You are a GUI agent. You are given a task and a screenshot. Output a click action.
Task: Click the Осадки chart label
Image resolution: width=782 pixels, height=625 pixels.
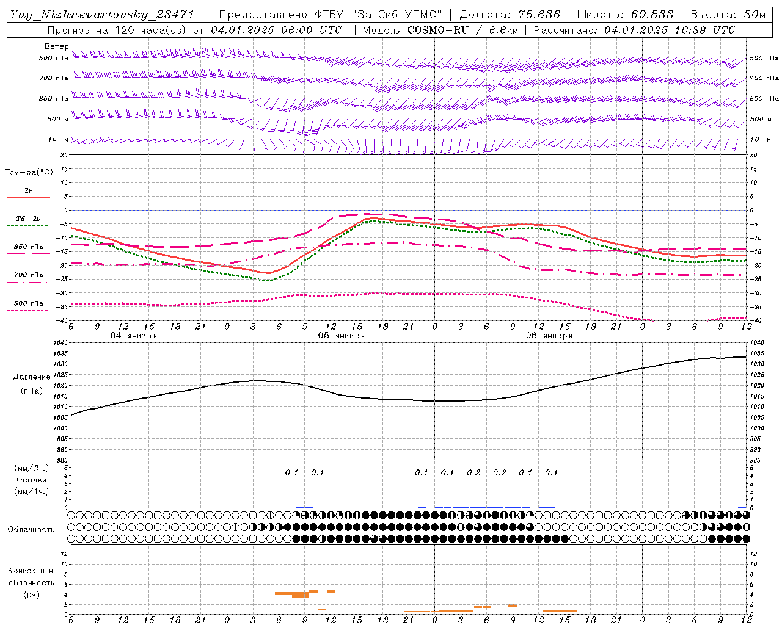(32, 480)
